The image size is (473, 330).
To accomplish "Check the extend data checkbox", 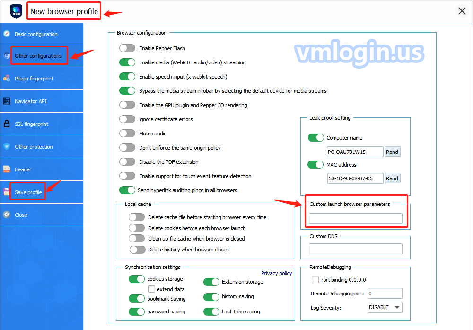I will 151,289.
